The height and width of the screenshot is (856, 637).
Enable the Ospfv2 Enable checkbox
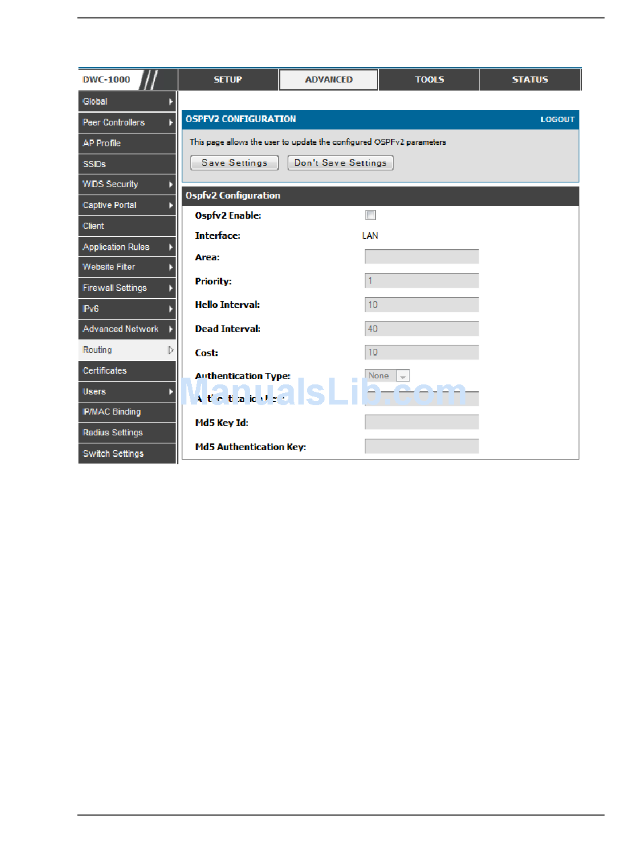pos(371,215)
